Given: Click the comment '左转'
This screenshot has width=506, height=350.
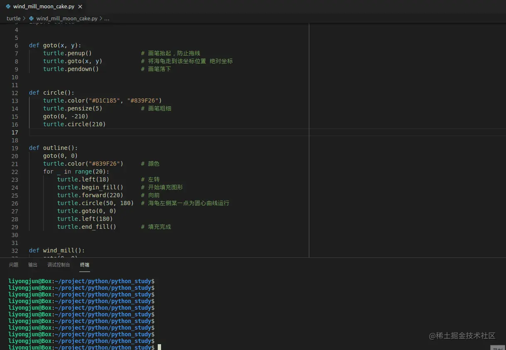Looking at the screenshot, I should (154, 179).
